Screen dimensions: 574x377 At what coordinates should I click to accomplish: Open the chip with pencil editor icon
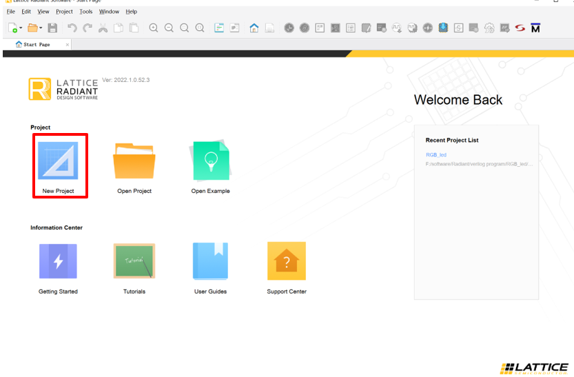(366, 28)
